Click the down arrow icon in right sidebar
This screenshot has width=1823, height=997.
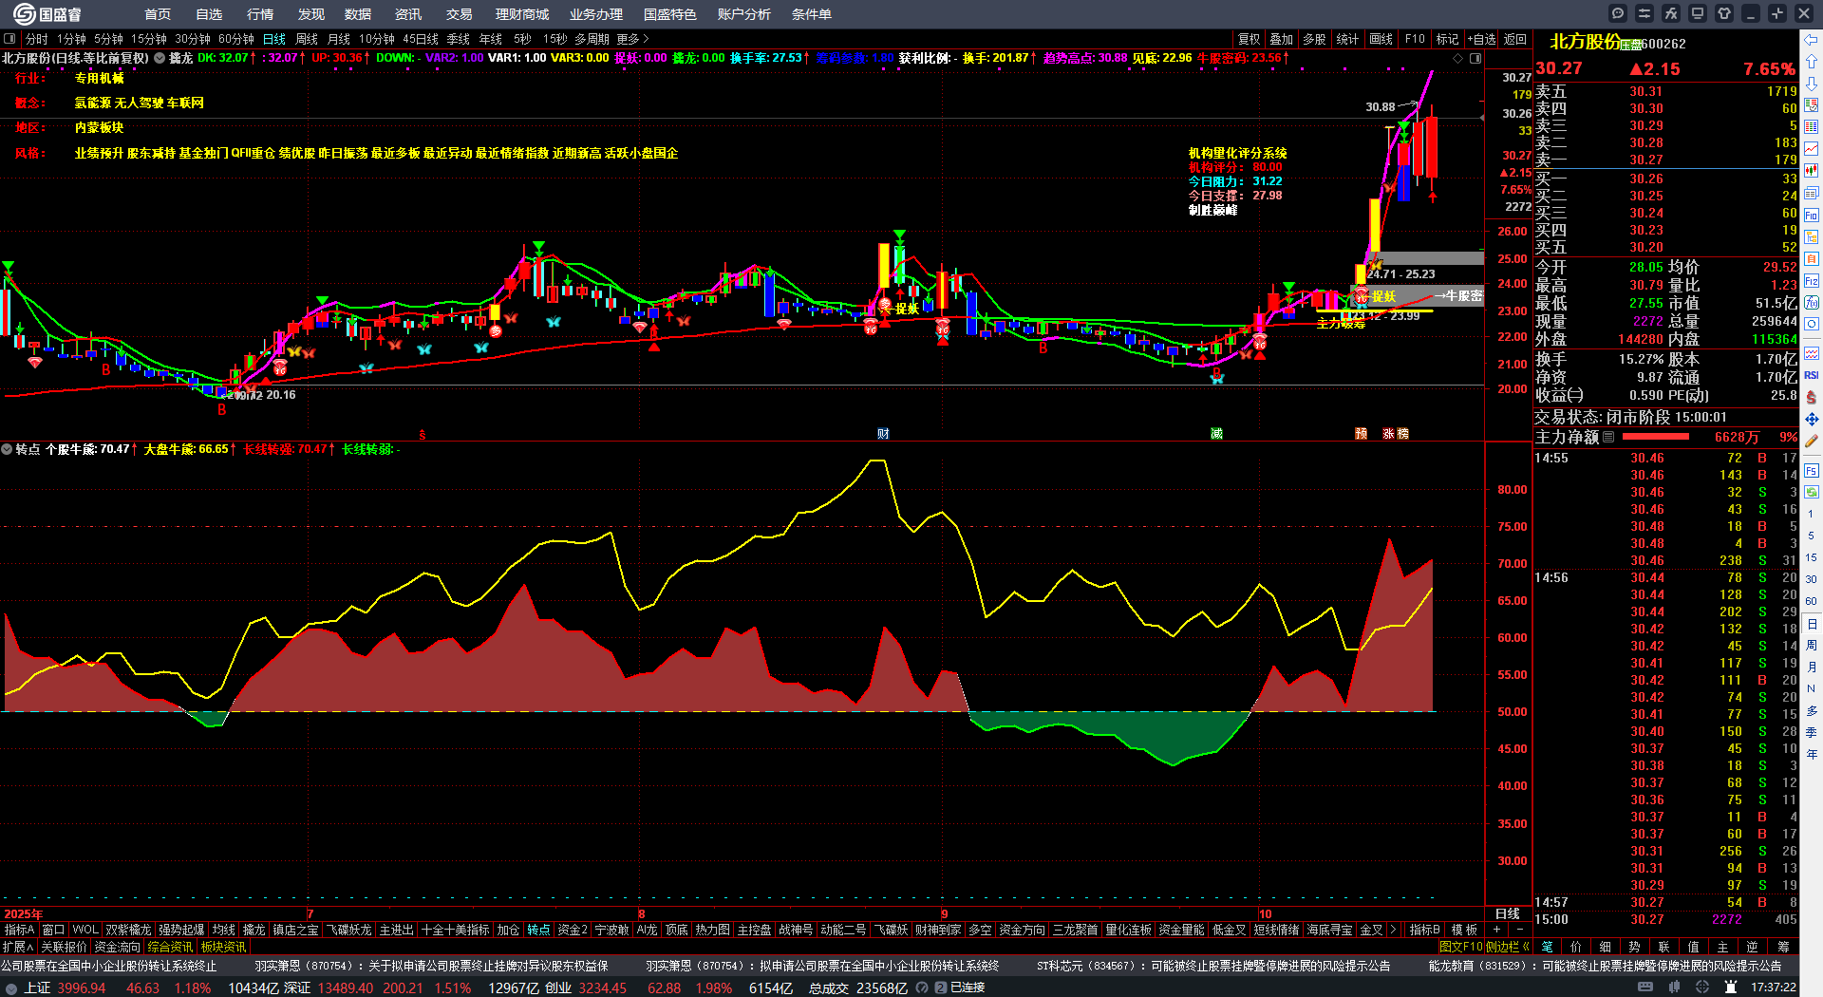1812,84
